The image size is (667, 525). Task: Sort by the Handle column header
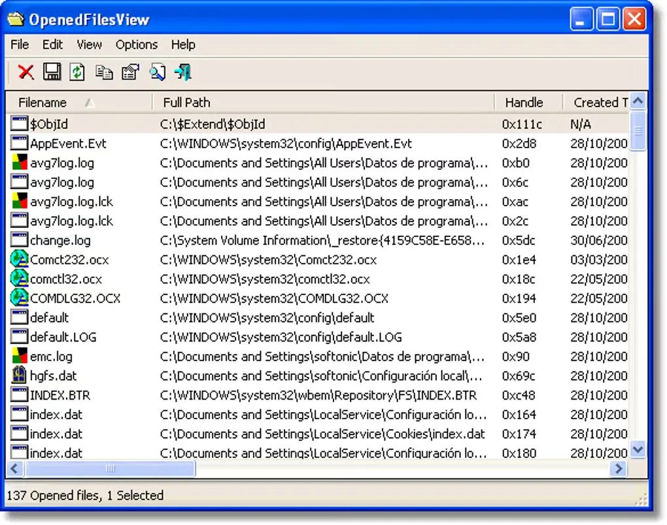(x=528, y=103)
